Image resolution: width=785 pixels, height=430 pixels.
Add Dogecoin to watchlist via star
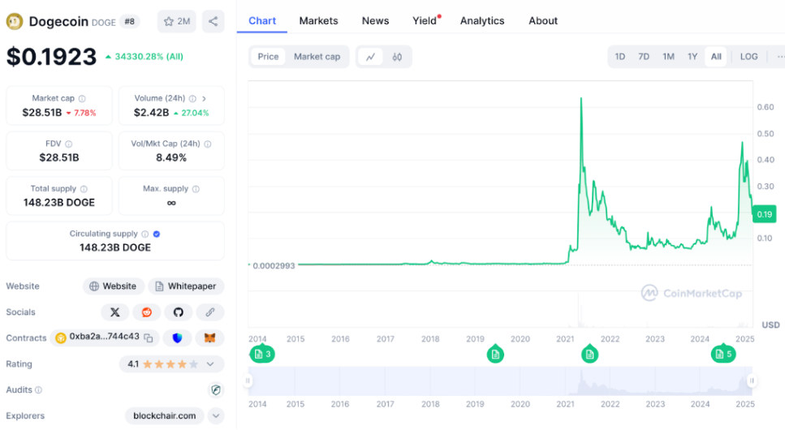click(176, 22)
